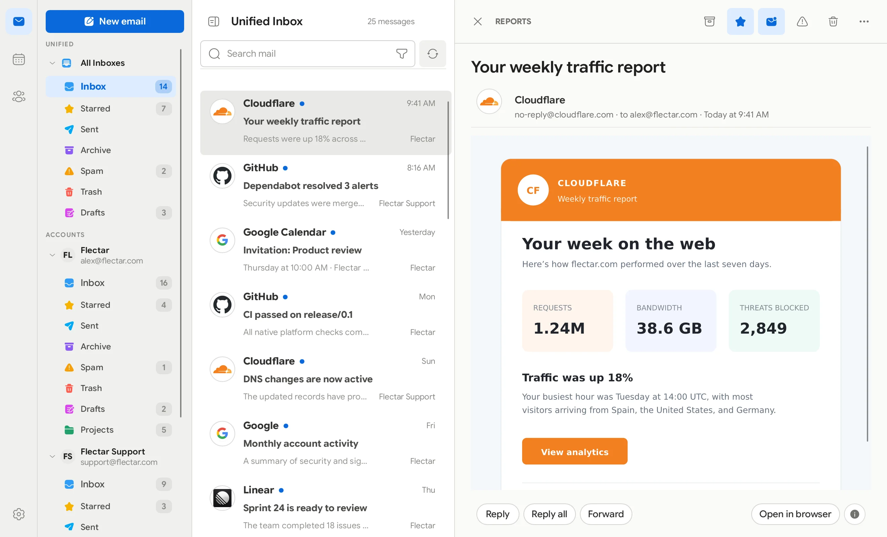Open the unified Sent folder

tap(111, 130)
